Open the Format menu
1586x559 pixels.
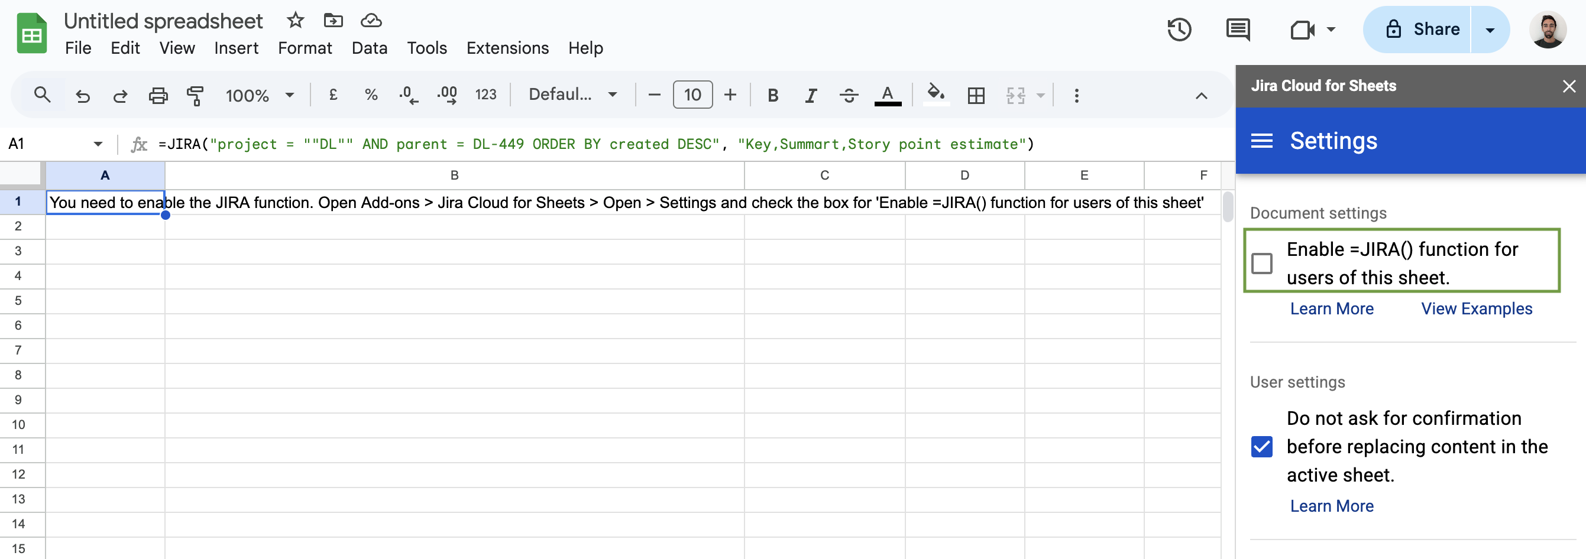[305, 48]
